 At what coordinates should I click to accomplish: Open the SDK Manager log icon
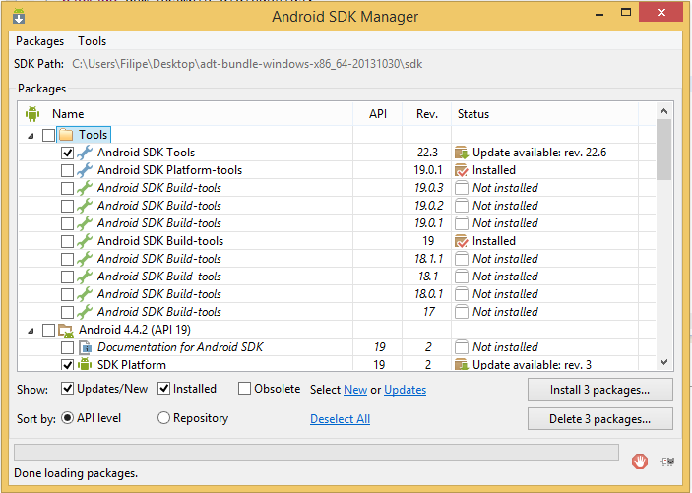667,462
